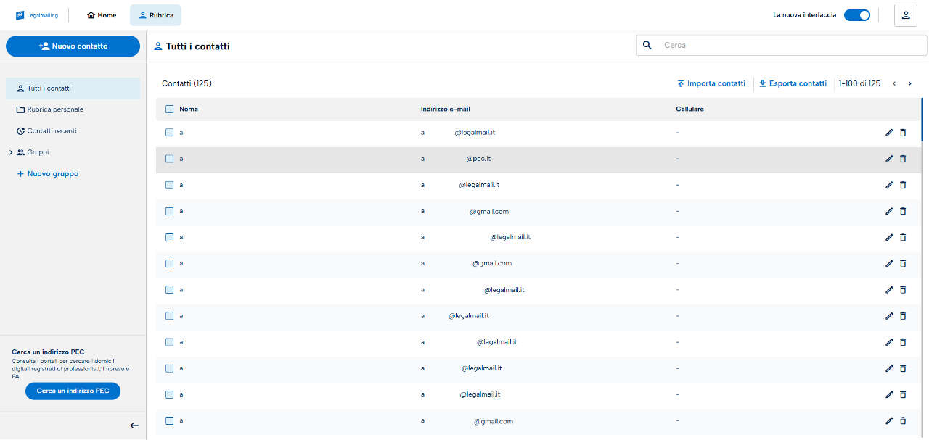
Task: Open the user account profile icon
Action: coord(905,15)
